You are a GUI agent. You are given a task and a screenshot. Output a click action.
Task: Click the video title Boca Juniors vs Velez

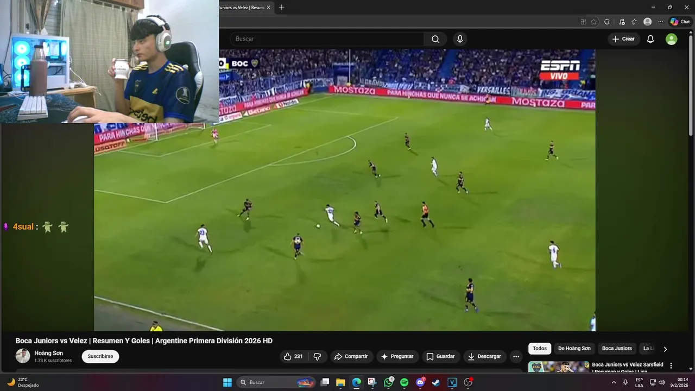pyautogui.click(x=144, y=341)
